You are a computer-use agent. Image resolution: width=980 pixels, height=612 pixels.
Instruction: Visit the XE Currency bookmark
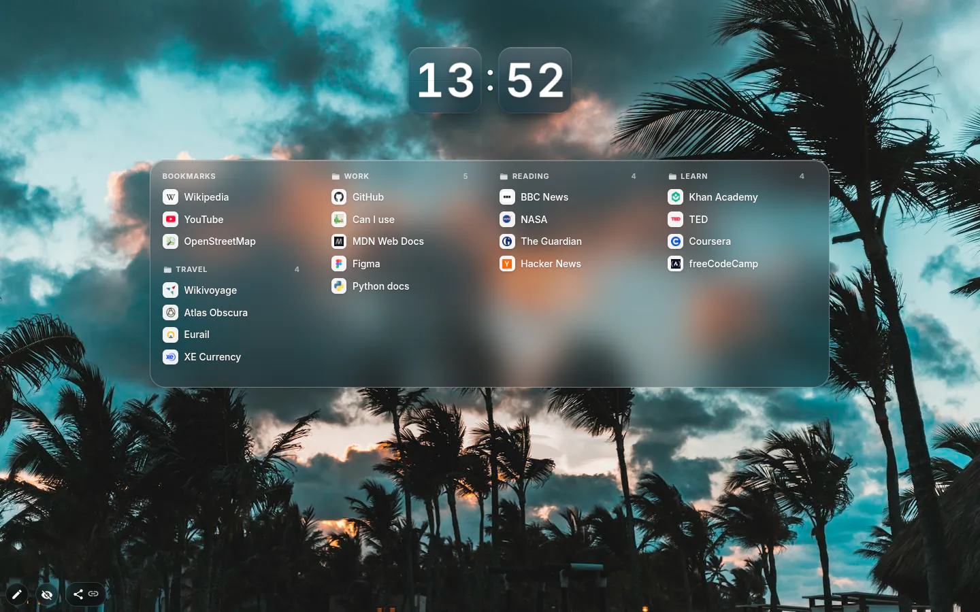pyautogui.click(x=232, y=357)
